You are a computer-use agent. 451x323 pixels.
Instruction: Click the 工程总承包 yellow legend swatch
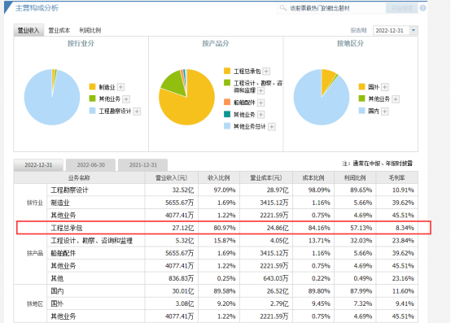pos(227,71)
